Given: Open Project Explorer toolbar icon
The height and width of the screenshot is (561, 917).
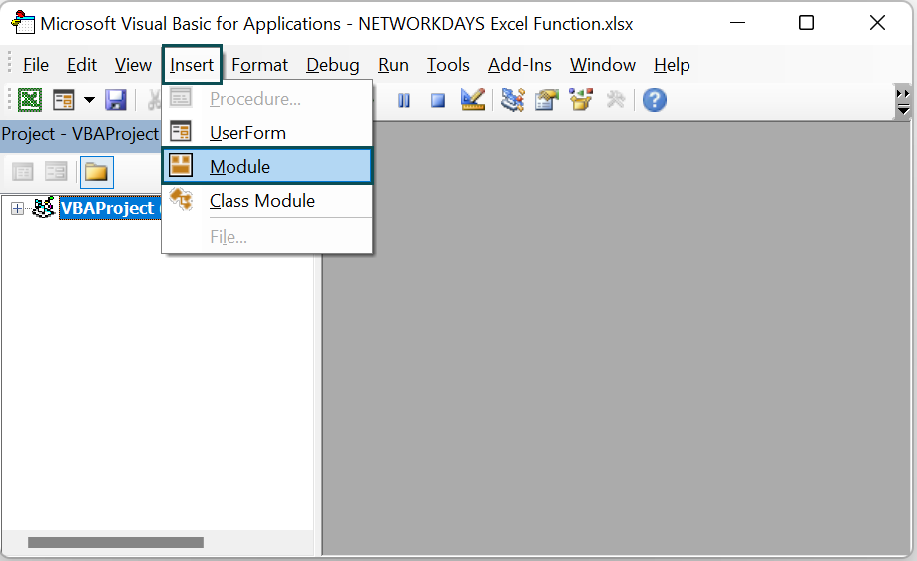Looking at the screenshot, I should (512, 100).
